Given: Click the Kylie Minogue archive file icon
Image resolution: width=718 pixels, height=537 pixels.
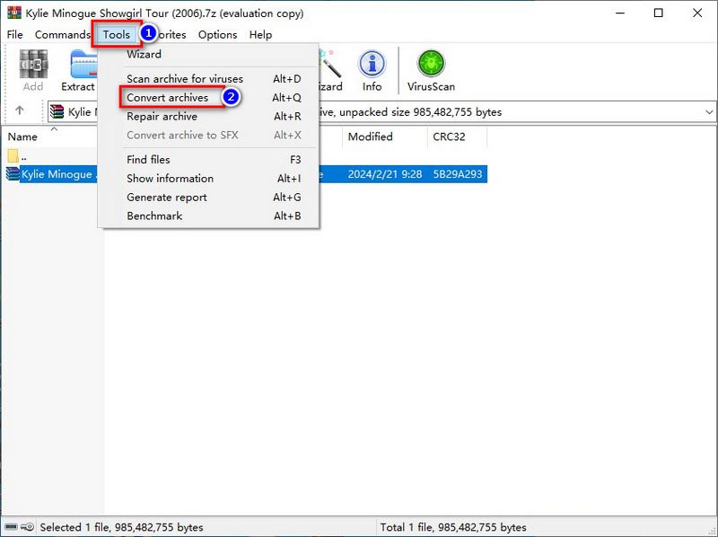Looking at the screenshot, I should [x=13, y=173].
